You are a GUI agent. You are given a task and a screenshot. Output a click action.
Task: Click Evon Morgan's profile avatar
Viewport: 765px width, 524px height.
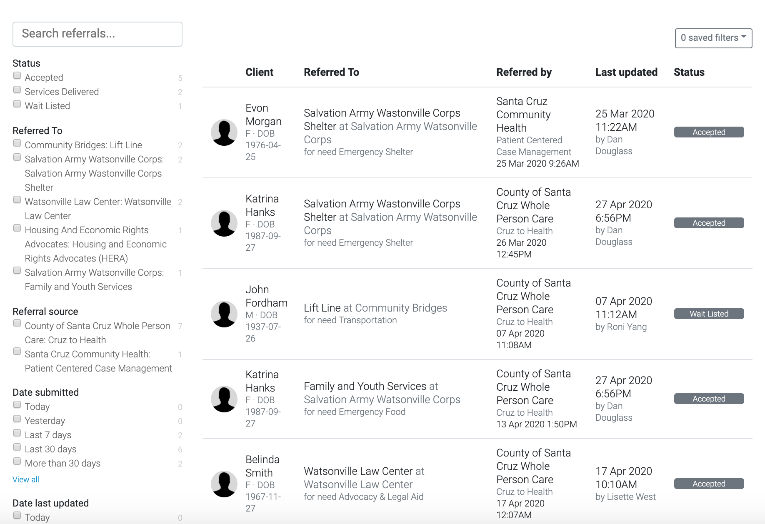[224, 132]
